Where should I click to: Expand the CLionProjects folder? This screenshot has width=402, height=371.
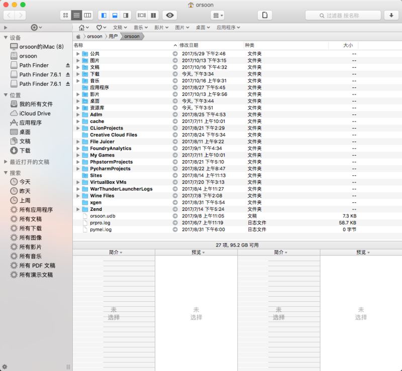click(x=78, y=128)
